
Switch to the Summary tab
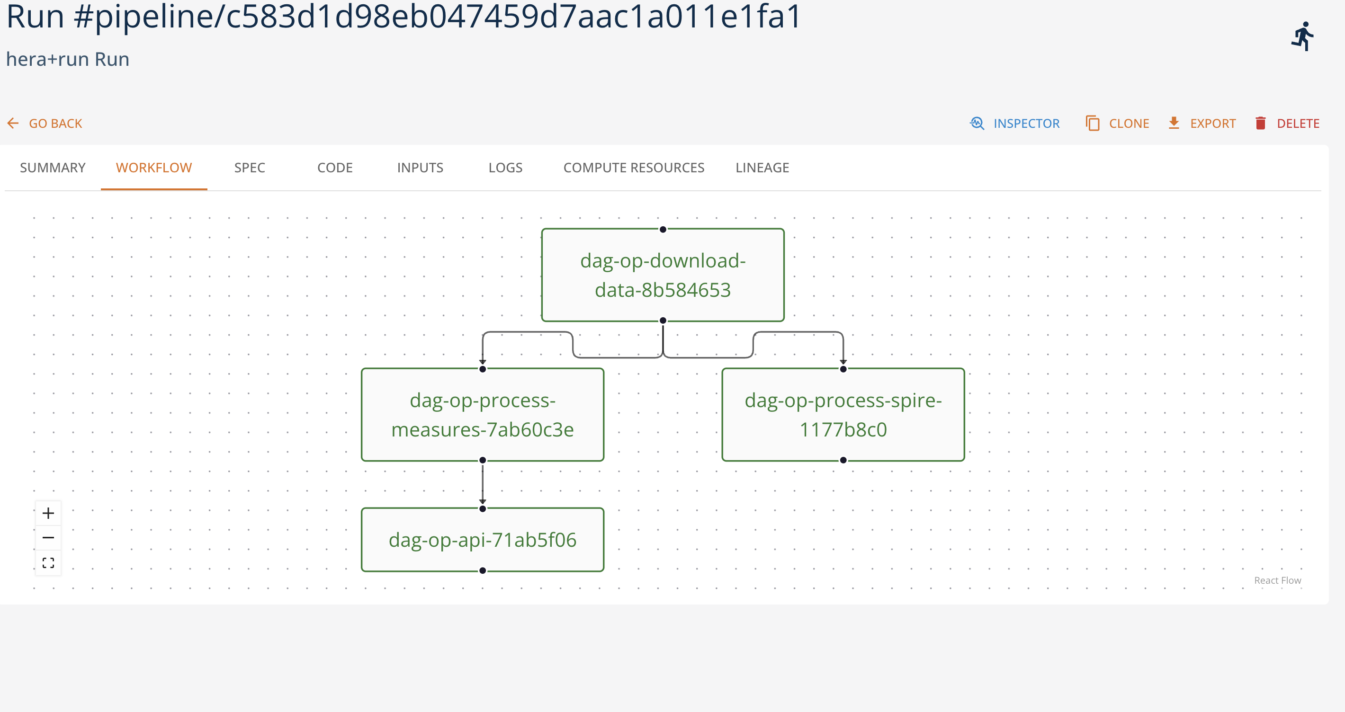52,168
